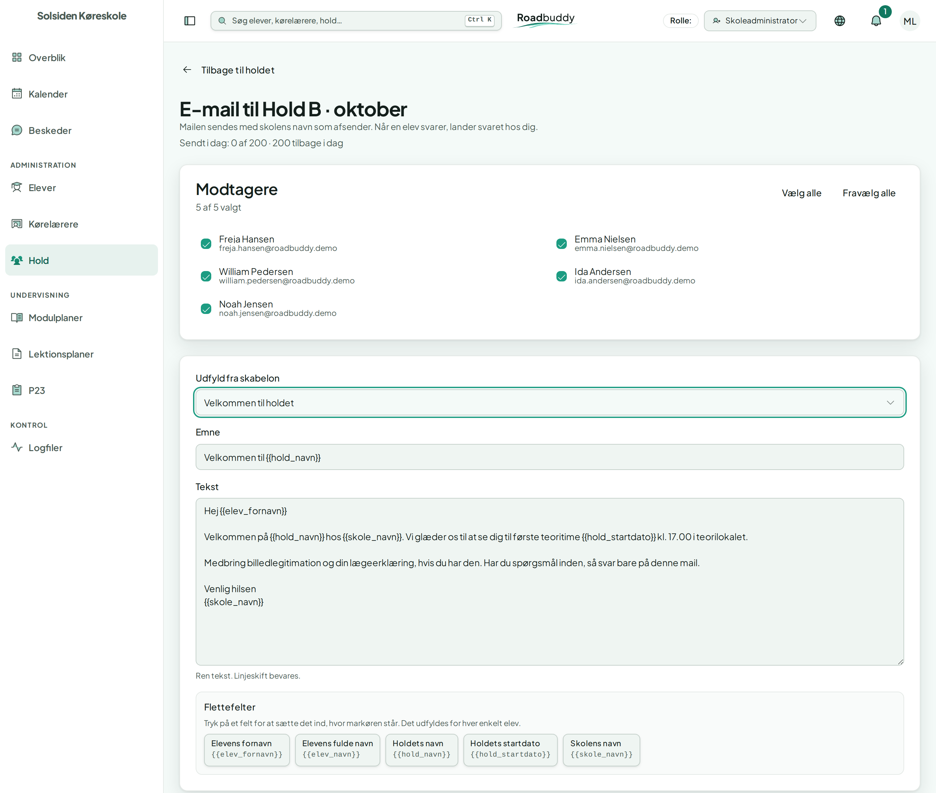This screenshot has width=936, height=793.
Task: Uncheck Freja Hansen recipient checkbox
Action: click(x=206, y=244)
